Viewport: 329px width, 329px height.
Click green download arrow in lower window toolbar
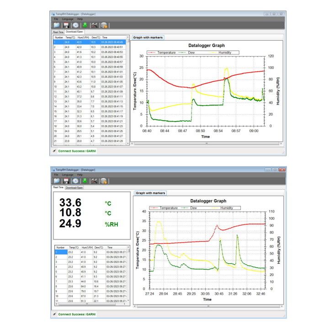tap(85, 181)
